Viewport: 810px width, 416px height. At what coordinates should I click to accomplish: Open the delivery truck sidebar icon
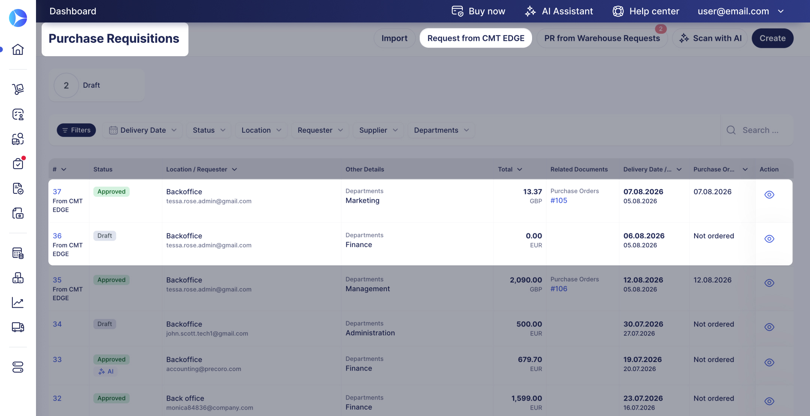[x=18, y=327]
